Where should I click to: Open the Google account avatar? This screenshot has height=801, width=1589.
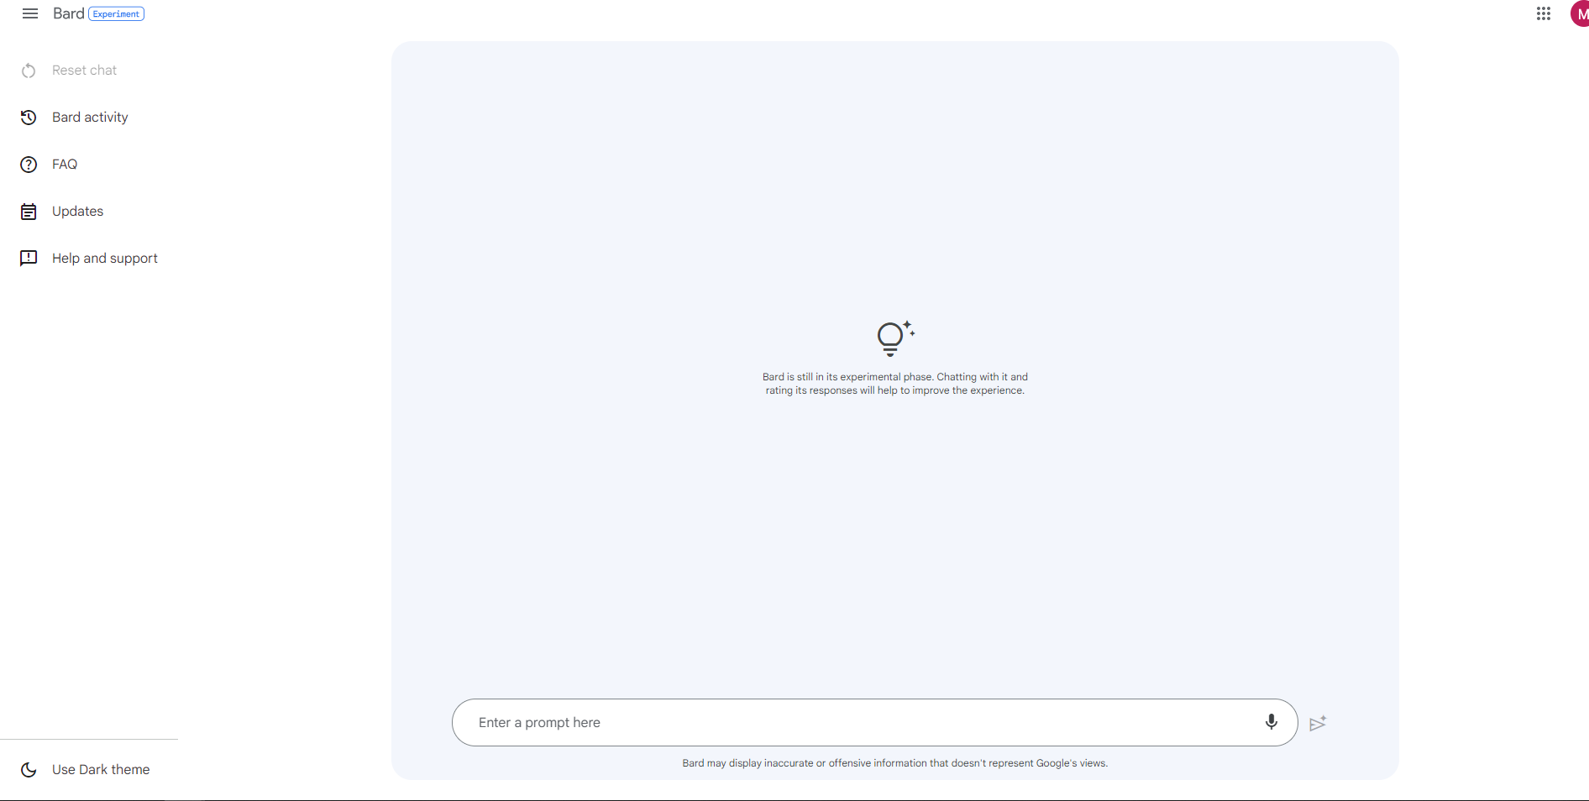point(1580,13)
